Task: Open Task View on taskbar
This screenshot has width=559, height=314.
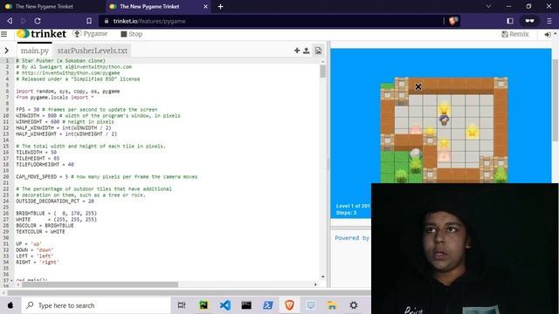Action: (x=182, y=305)
